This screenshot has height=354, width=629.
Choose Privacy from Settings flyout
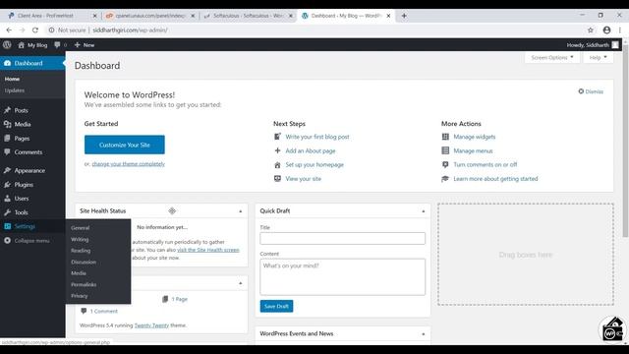coord(79,295)
